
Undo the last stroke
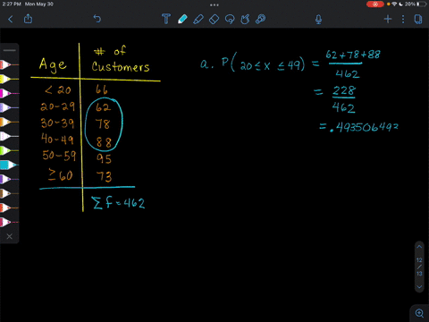click(x=97, y=19)
